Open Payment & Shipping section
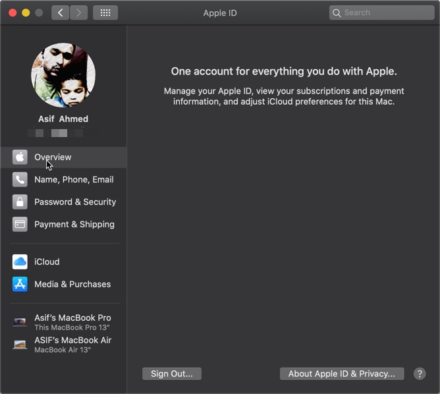This screenshot has width=440, height=394. [x=63, y=225]
